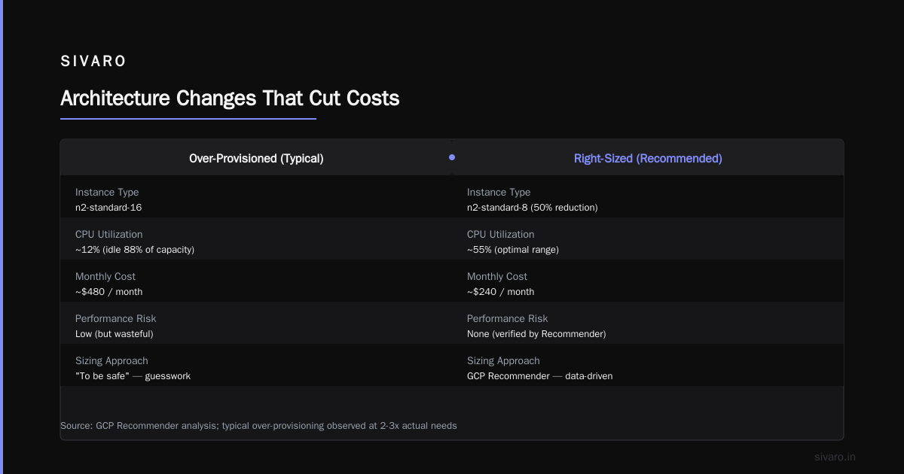Click the purple dot between column headers
Viewport: 904px width, 474px height.
tap(452, 157)
